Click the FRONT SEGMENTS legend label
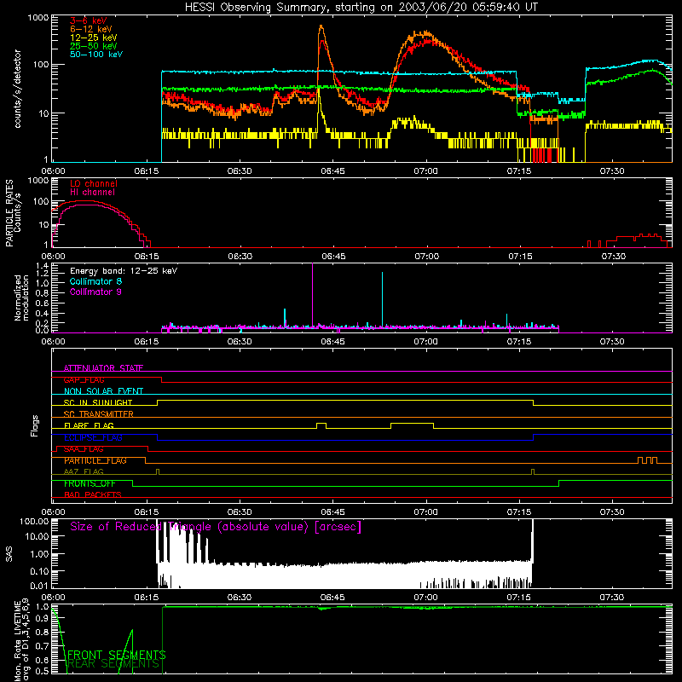Image resolution: width=682 pixels, height=682 pixels. click(x=117, y=655)
